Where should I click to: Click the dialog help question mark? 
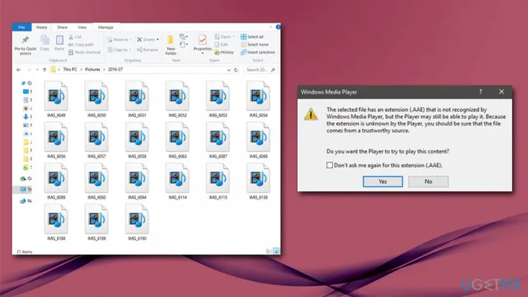[x=481, y=92]
